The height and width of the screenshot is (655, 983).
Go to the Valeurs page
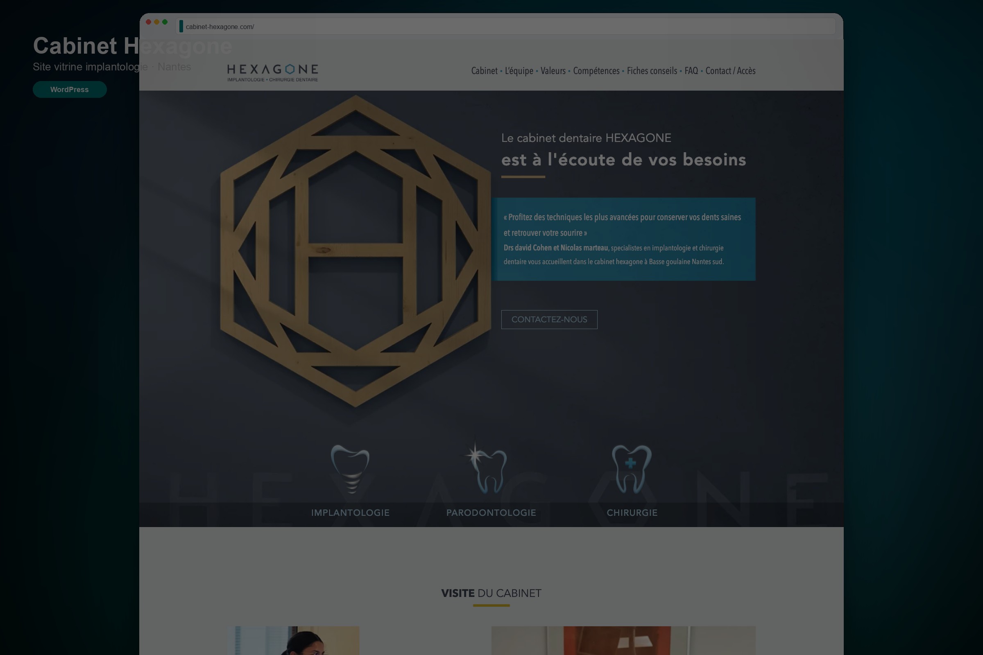click(x=553, y=70)
